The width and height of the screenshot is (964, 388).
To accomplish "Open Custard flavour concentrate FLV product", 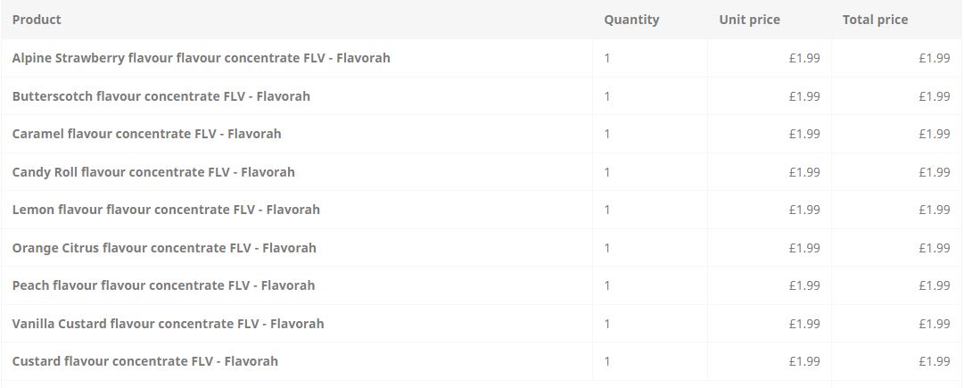I will pyautogui.click(x=145, y=361).
